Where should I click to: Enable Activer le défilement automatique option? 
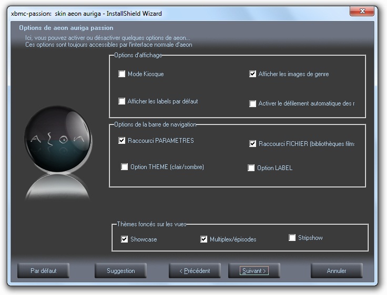point(253,104)
